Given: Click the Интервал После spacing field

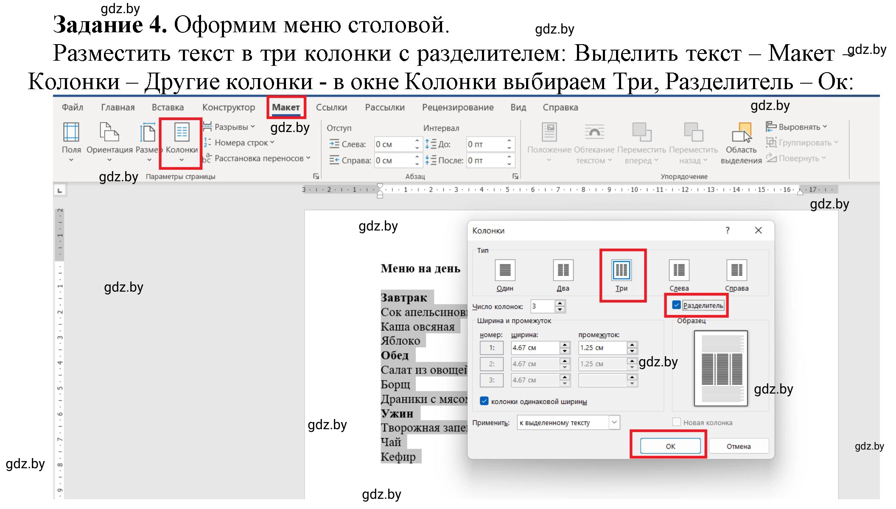Looking at the screenshot, I should tap(485, 160).
